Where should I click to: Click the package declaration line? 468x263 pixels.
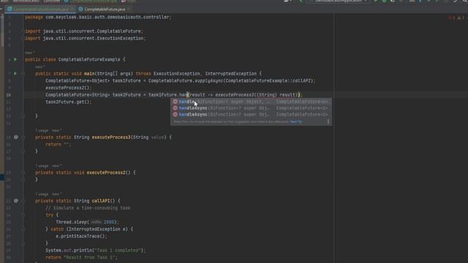(98, 18)
